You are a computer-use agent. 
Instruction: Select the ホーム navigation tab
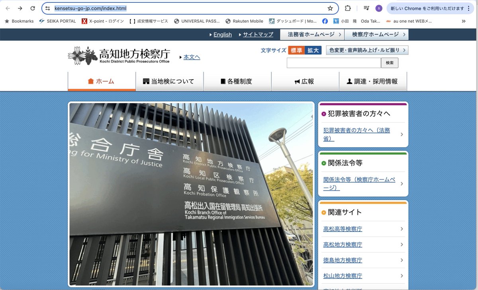[102, 81]
